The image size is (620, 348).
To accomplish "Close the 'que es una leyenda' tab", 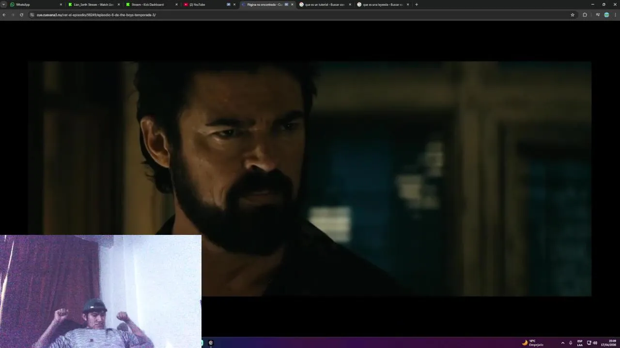I will [408, 4].
